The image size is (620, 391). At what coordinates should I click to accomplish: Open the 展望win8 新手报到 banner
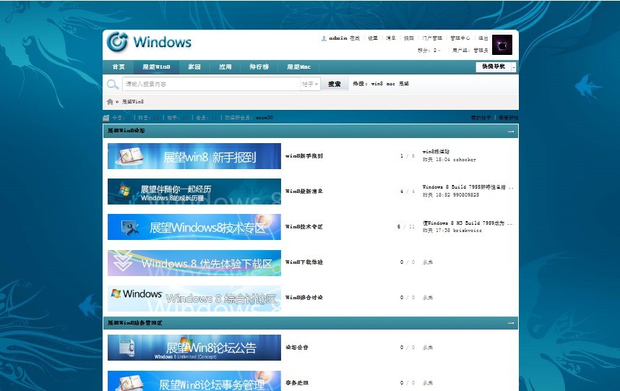[x=194, y=156]
